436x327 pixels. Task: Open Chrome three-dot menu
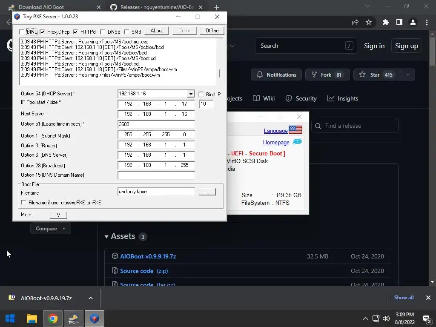pyautogui.click(x=427, y=22)
